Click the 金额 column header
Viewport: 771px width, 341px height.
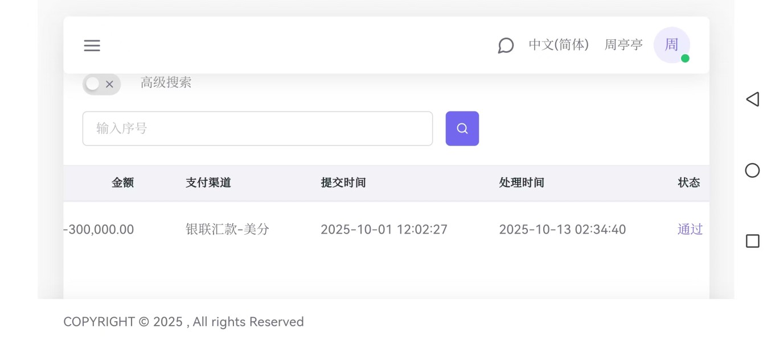click(x=122, y=182)
